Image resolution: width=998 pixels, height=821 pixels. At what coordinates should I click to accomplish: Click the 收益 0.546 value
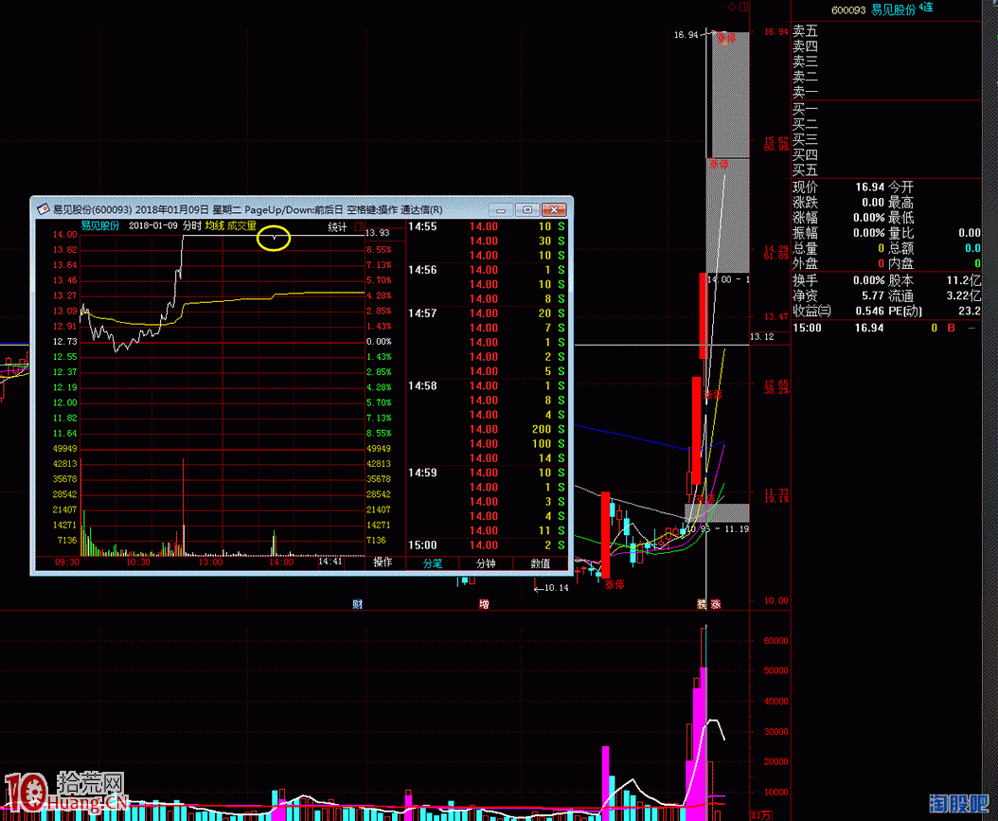pos(870,312)
